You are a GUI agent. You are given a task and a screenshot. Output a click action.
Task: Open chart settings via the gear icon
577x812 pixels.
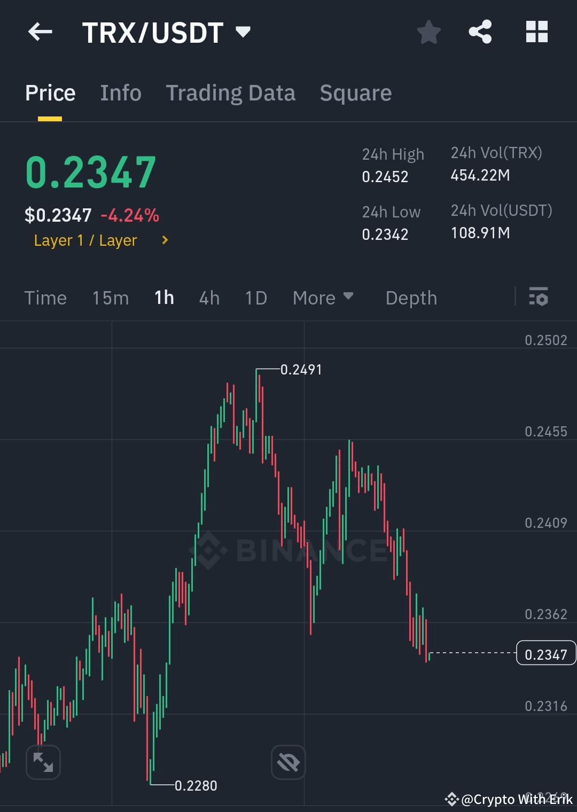[x=539, y=298]
